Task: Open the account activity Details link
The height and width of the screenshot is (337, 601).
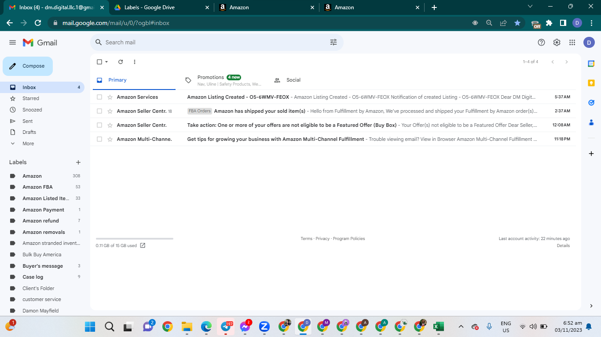Action: tap(563, 246)
